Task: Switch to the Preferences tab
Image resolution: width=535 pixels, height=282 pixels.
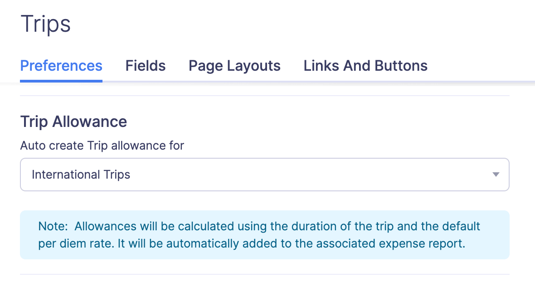Action: pos(61,66)
